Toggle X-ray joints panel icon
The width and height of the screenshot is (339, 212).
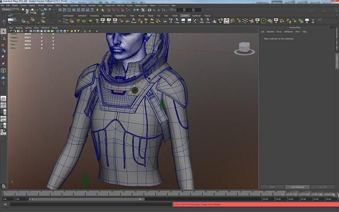[97, 31]
